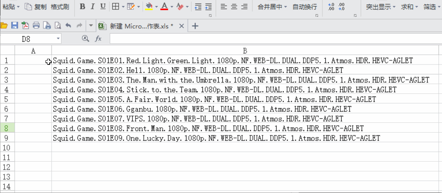This screenshot has width=442, height=193.
Task: Add a new document tab
Action: [x=195, y=26]
